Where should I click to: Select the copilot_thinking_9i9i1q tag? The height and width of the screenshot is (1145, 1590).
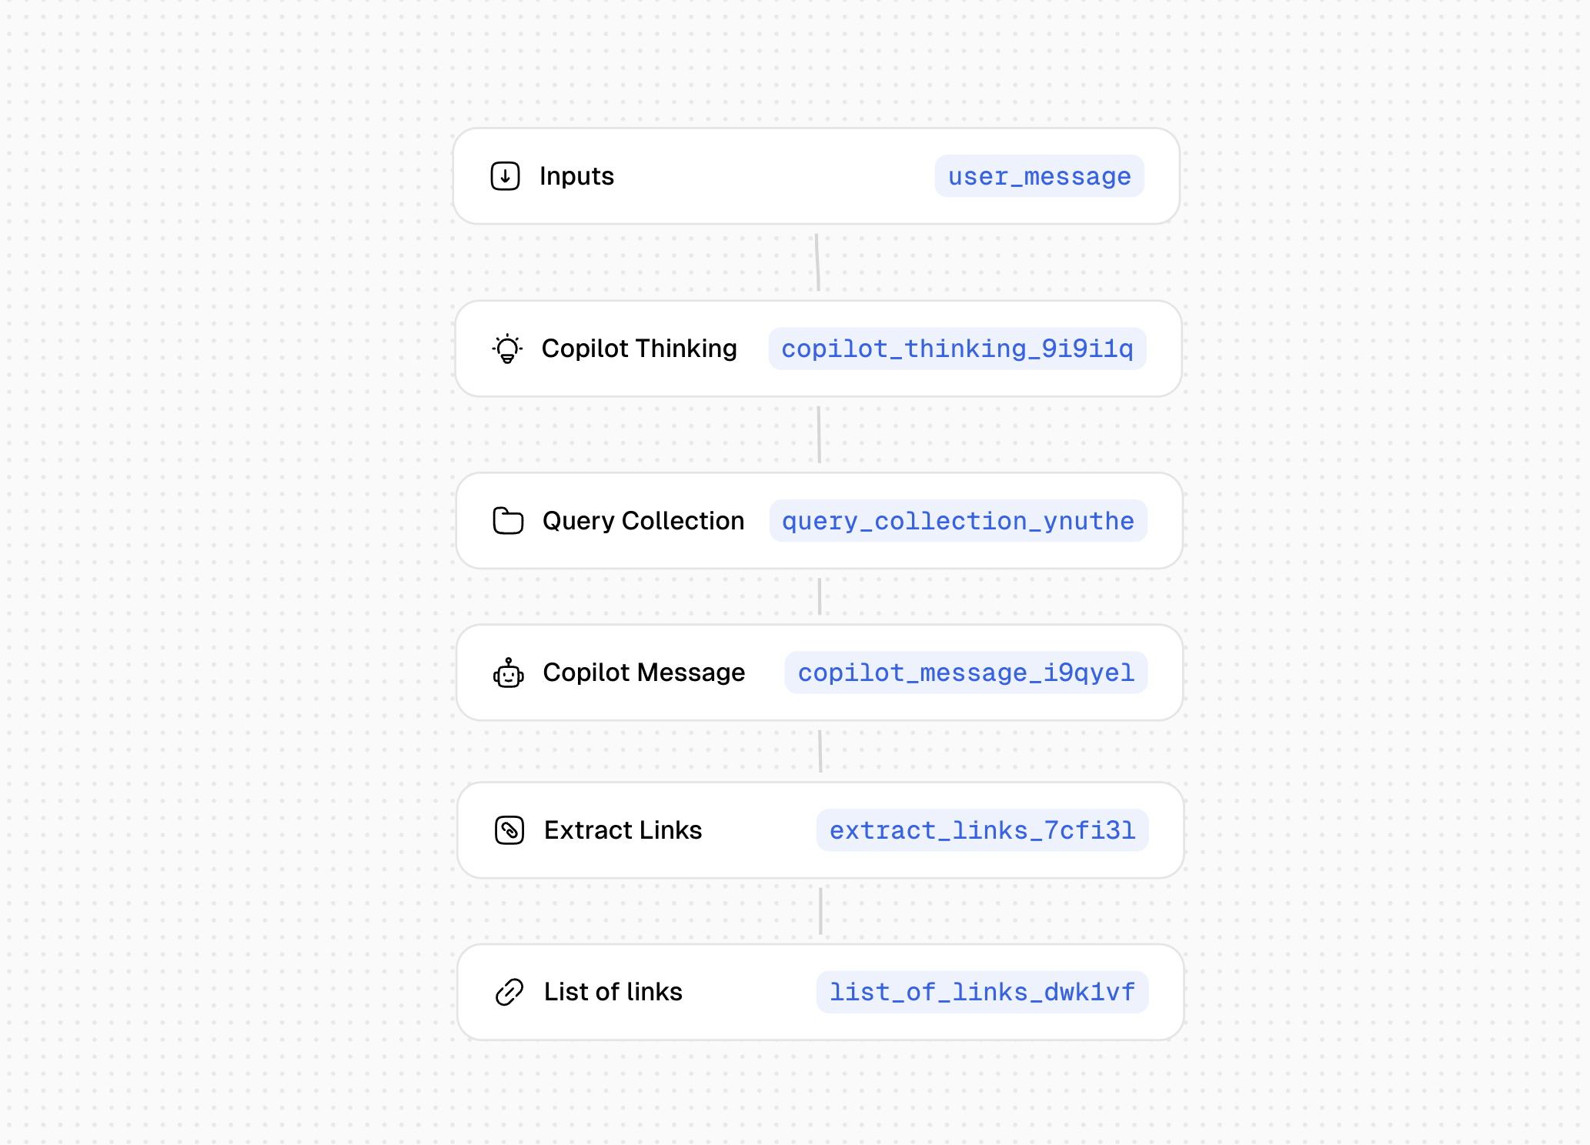(x=957, y=349)
